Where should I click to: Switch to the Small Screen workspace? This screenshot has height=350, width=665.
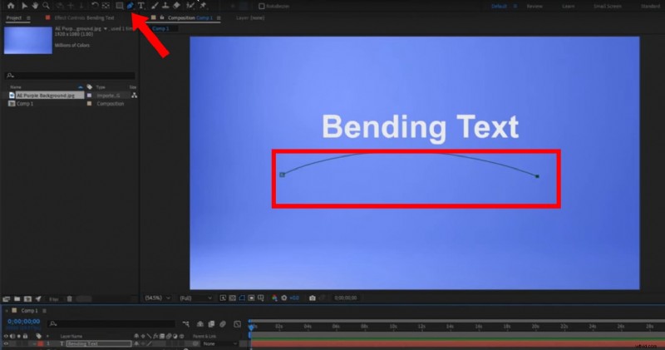[608, 7]
